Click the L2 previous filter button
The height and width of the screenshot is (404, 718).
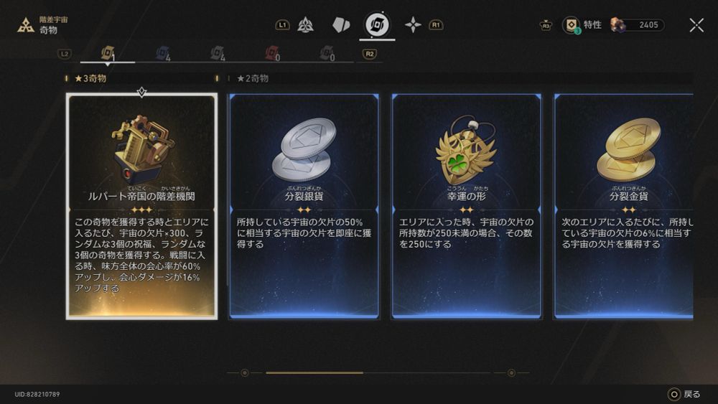tap(65, 54)
